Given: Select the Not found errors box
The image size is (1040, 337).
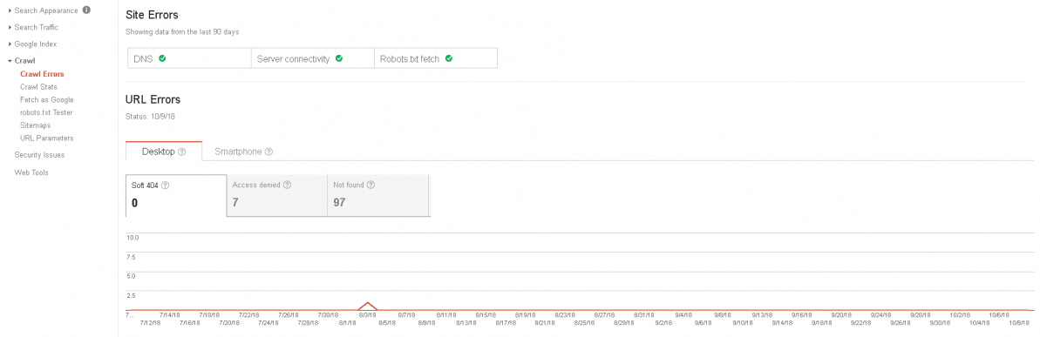Looking at the screenshot, I should (x=378, y=195).
